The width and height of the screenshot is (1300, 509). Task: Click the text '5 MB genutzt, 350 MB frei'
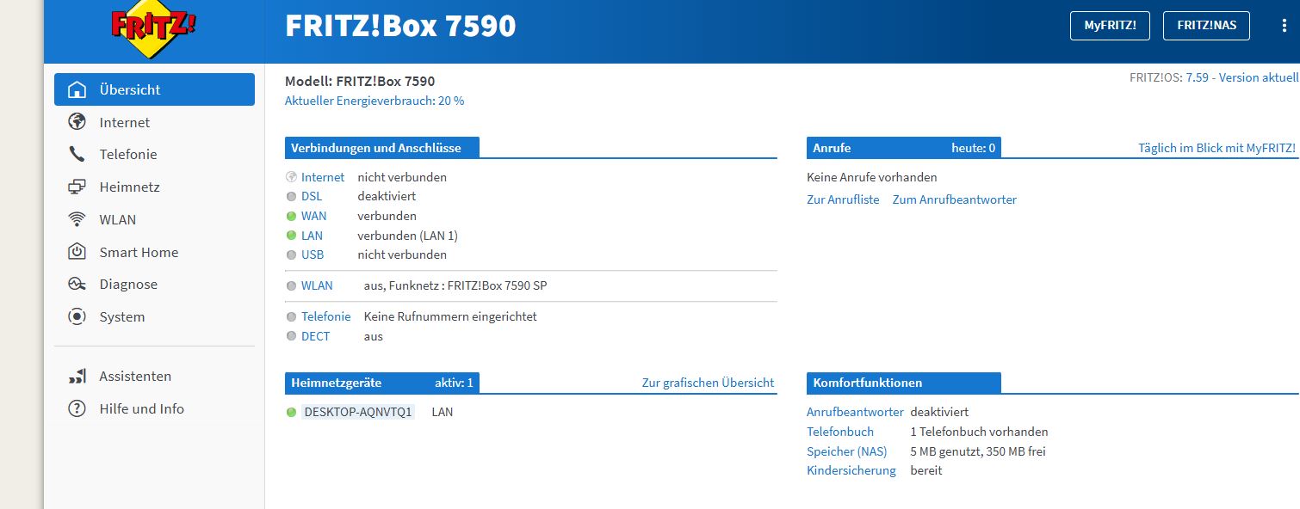(978, 451)
